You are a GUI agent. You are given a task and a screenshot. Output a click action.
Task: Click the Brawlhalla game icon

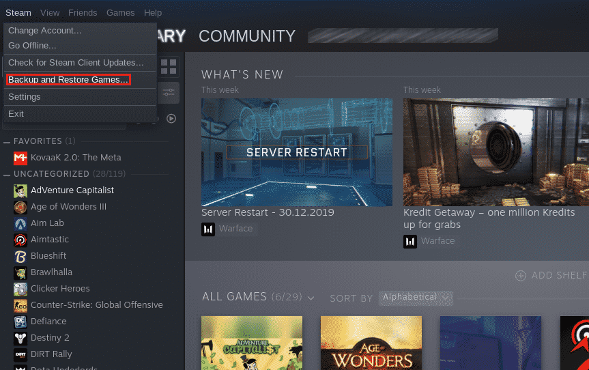click(x=20, y=273)
